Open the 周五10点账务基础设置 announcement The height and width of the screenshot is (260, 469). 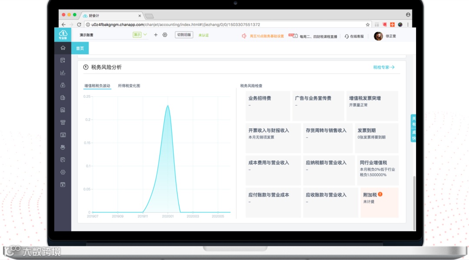point(267,36)
